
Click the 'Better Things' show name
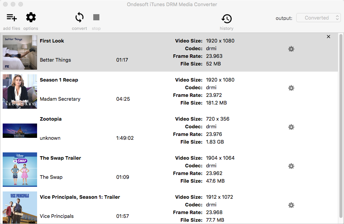click(x=55, y=60)
